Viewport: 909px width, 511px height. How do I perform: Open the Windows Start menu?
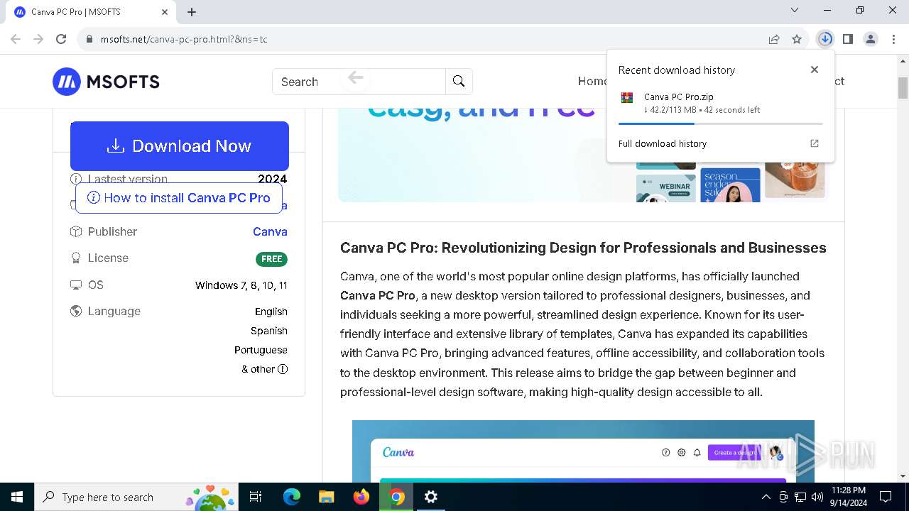17,497
